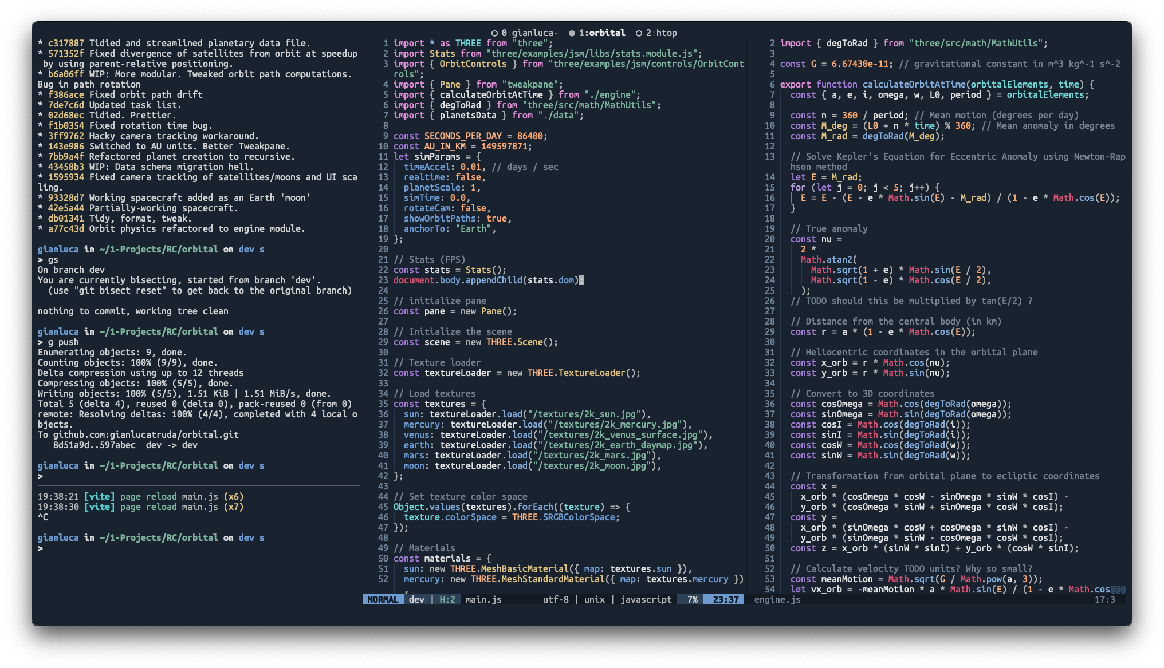Click the shell prompt above the vite pane
1164x668 pixels.
click(41, 476)
